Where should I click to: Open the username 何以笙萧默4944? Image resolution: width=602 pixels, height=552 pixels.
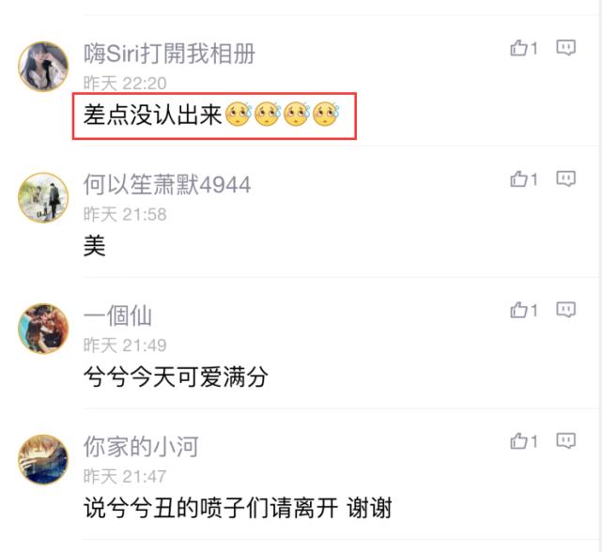(x=167, y=185)
